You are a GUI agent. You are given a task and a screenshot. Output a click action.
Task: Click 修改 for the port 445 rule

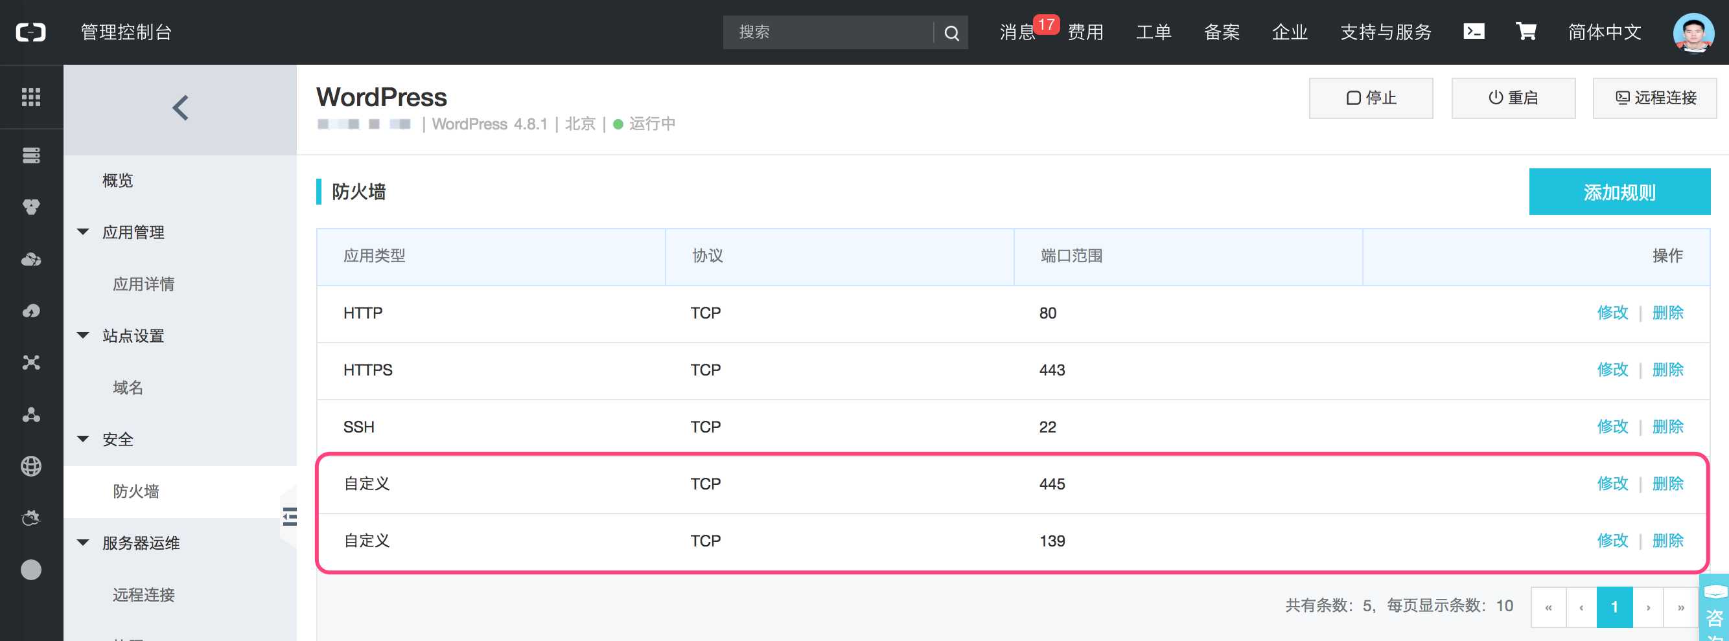[x=1612, y=484]
